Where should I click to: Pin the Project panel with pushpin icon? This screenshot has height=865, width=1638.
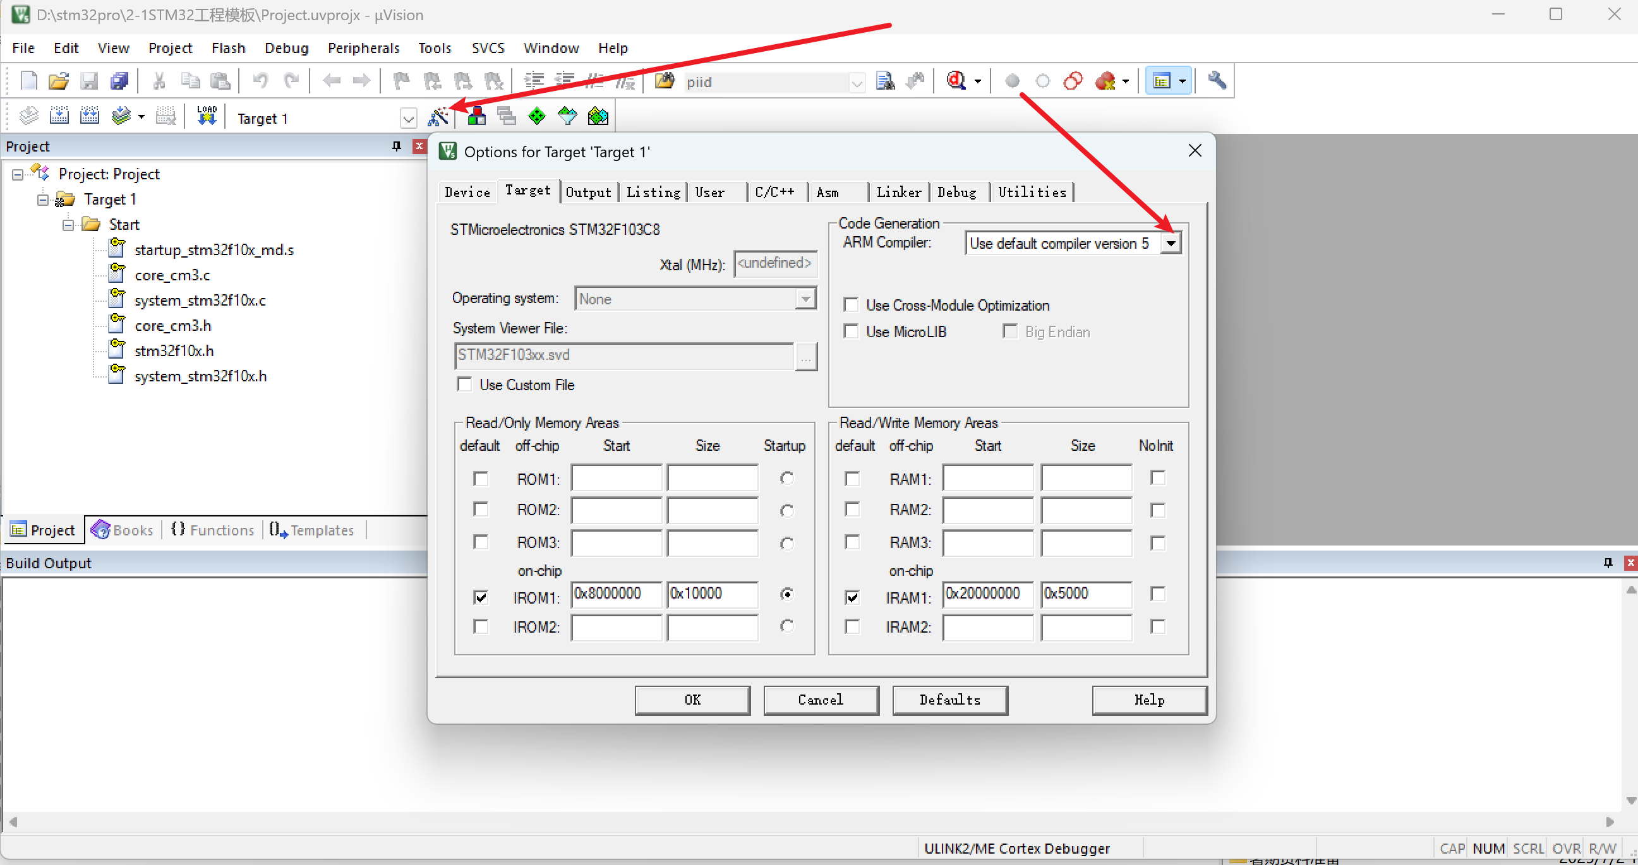[396, 146]
